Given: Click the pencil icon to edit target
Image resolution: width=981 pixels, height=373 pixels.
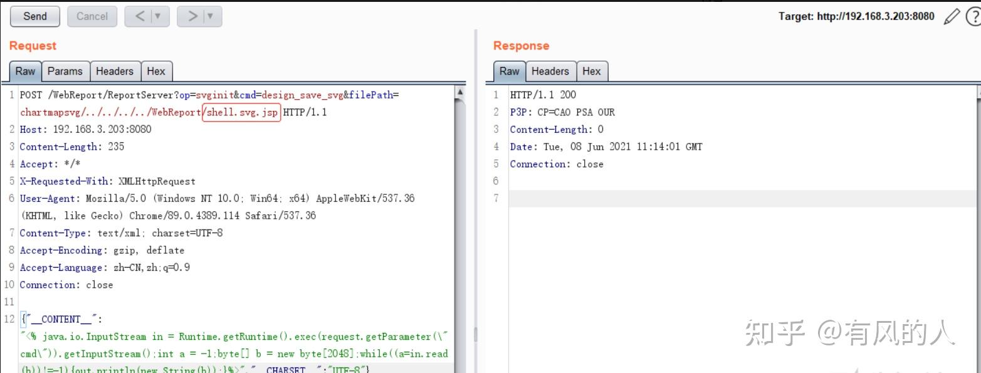Looking at the screenshot, I should click(x=952, y=17).
